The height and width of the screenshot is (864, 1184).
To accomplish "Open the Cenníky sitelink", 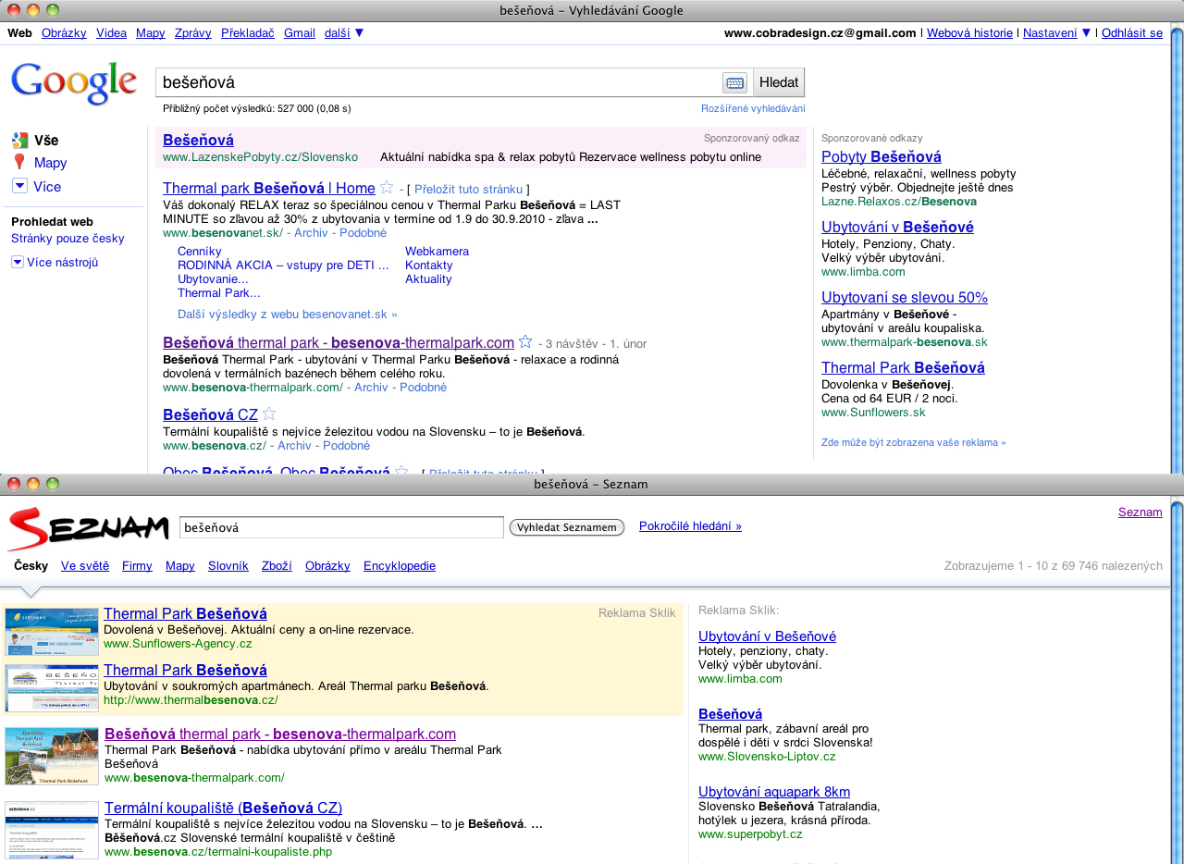I will [200, 251].
